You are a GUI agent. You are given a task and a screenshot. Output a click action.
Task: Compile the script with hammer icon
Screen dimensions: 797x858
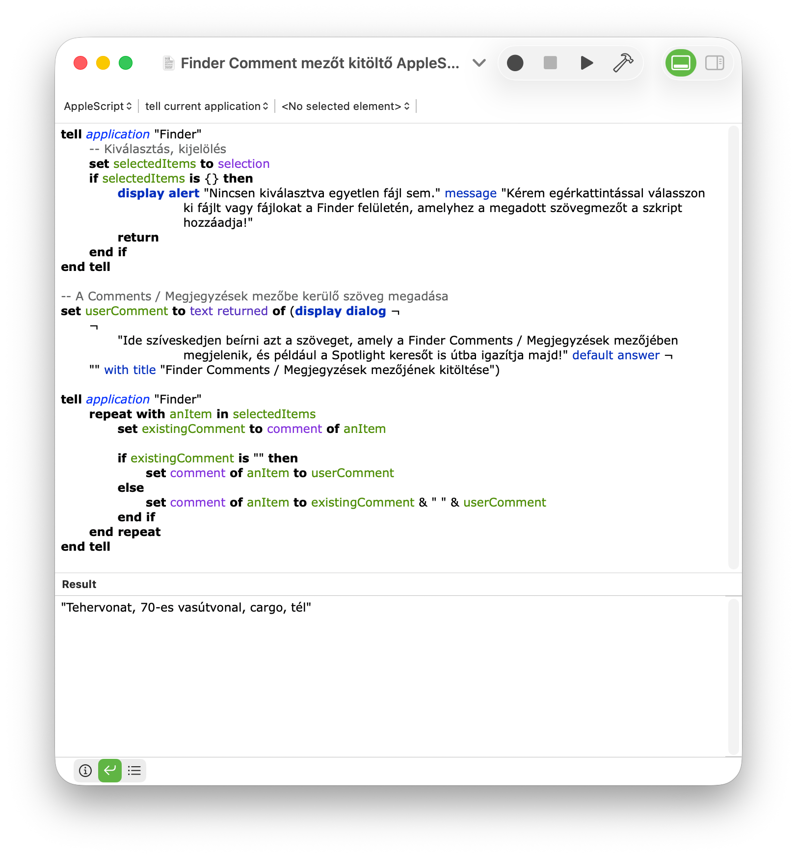[623, 63]
